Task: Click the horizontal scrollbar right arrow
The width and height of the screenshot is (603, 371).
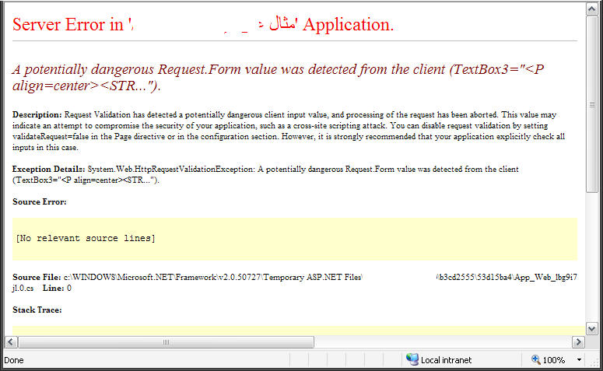Action: 578,341
